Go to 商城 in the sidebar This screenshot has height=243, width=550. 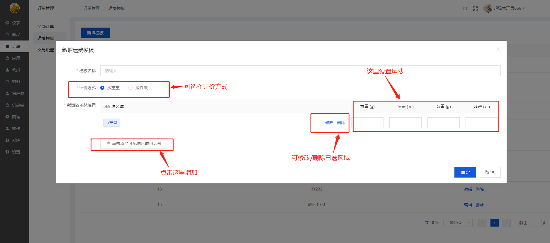(15, 117)
